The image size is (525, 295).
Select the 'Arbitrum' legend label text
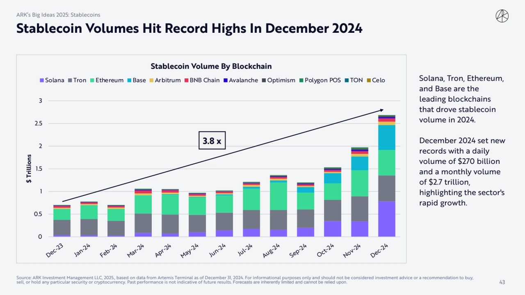coord(168,80)
